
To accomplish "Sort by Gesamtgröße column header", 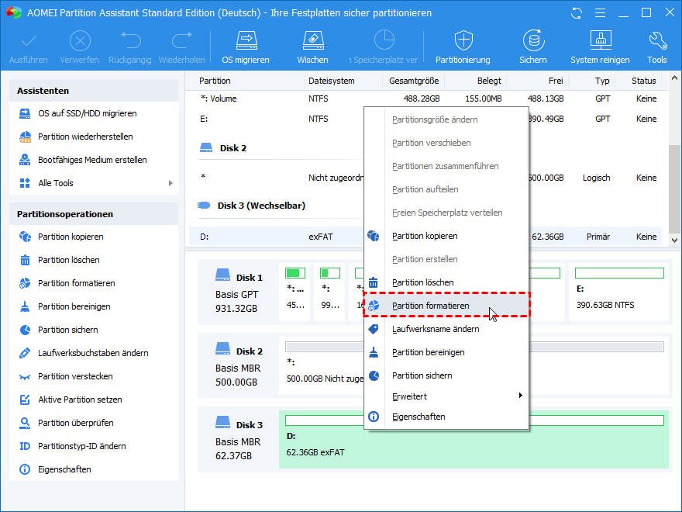I will (414, 81).
